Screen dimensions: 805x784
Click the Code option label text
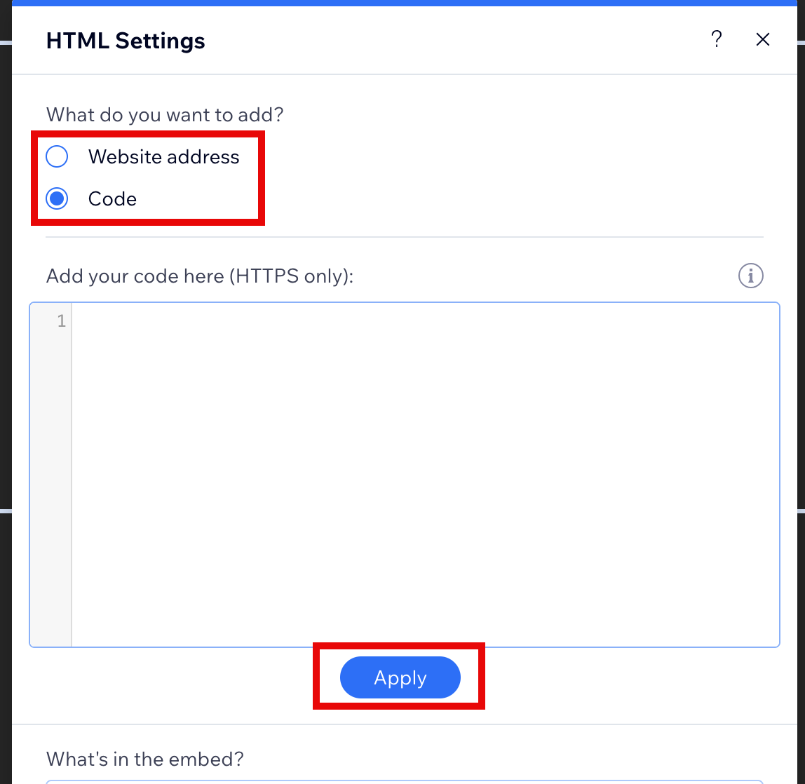pyautogui.click(x=112, y=199)
